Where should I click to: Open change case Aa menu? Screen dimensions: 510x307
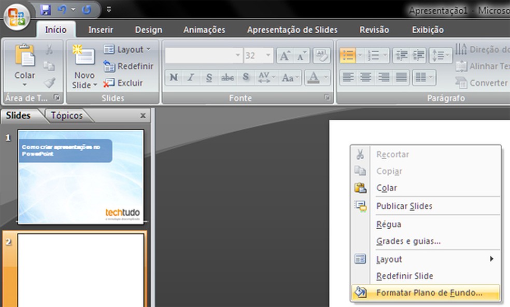(x=290, y=77)
